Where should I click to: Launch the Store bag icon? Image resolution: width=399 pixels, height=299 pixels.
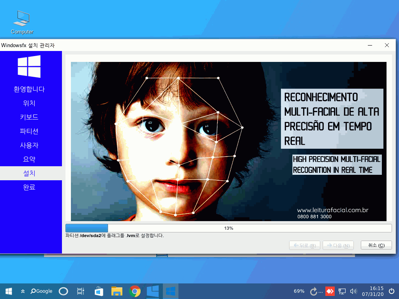click(99, 291)
